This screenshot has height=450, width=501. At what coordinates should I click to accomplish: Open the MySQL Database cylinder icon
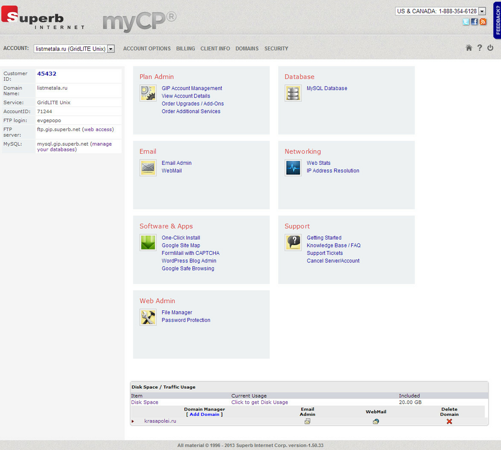click(293, 93)
